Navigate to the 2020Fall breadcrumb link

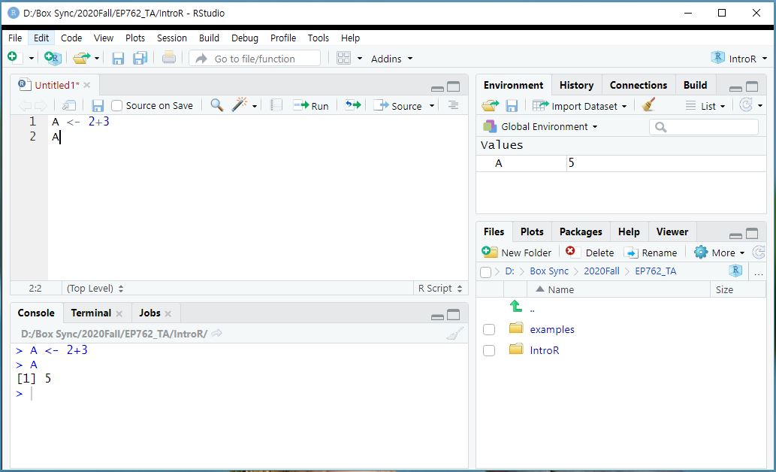tap(601, 271)
